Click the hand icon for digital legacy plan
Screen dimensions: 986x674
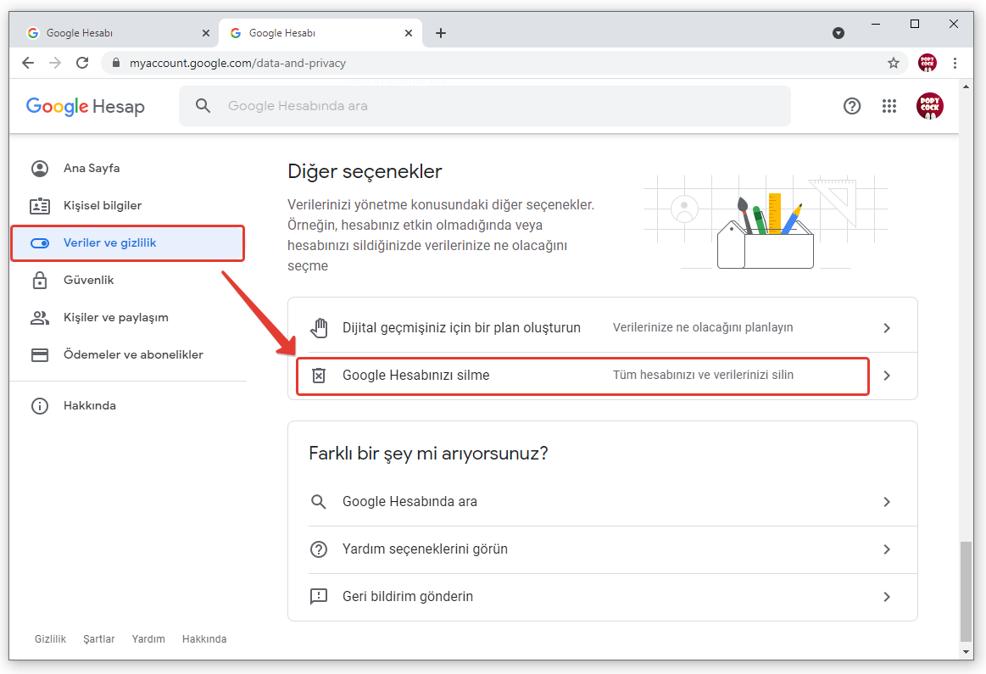(x=319, y=327)
